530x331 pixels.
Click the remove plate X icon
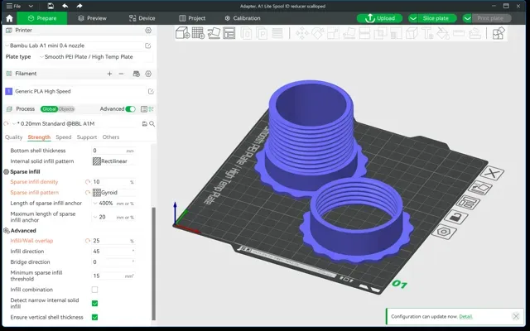[492, 174]
